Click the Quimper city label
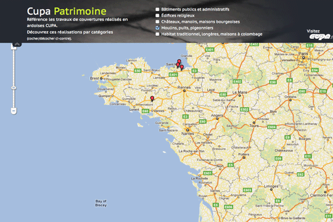This screenshot has height=222, width=333. pyautogui.click(x=105, y=96)
